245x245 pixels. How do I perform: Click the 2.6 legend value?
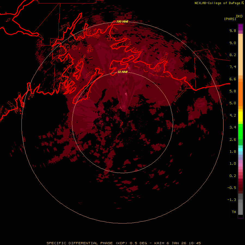click(233, 139)
